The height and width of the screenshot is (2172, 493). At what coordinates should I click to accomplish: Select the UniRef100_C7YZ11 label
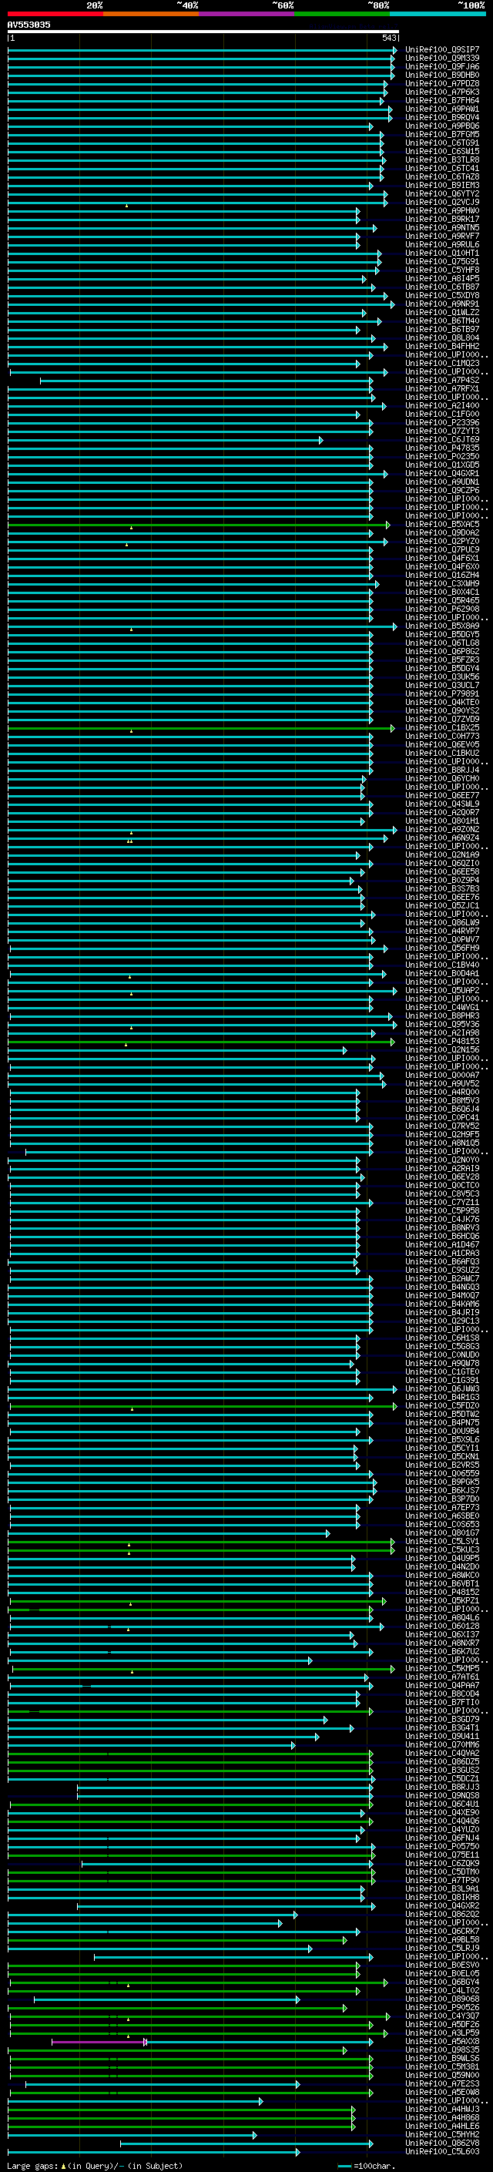[x=442, y=1203]
